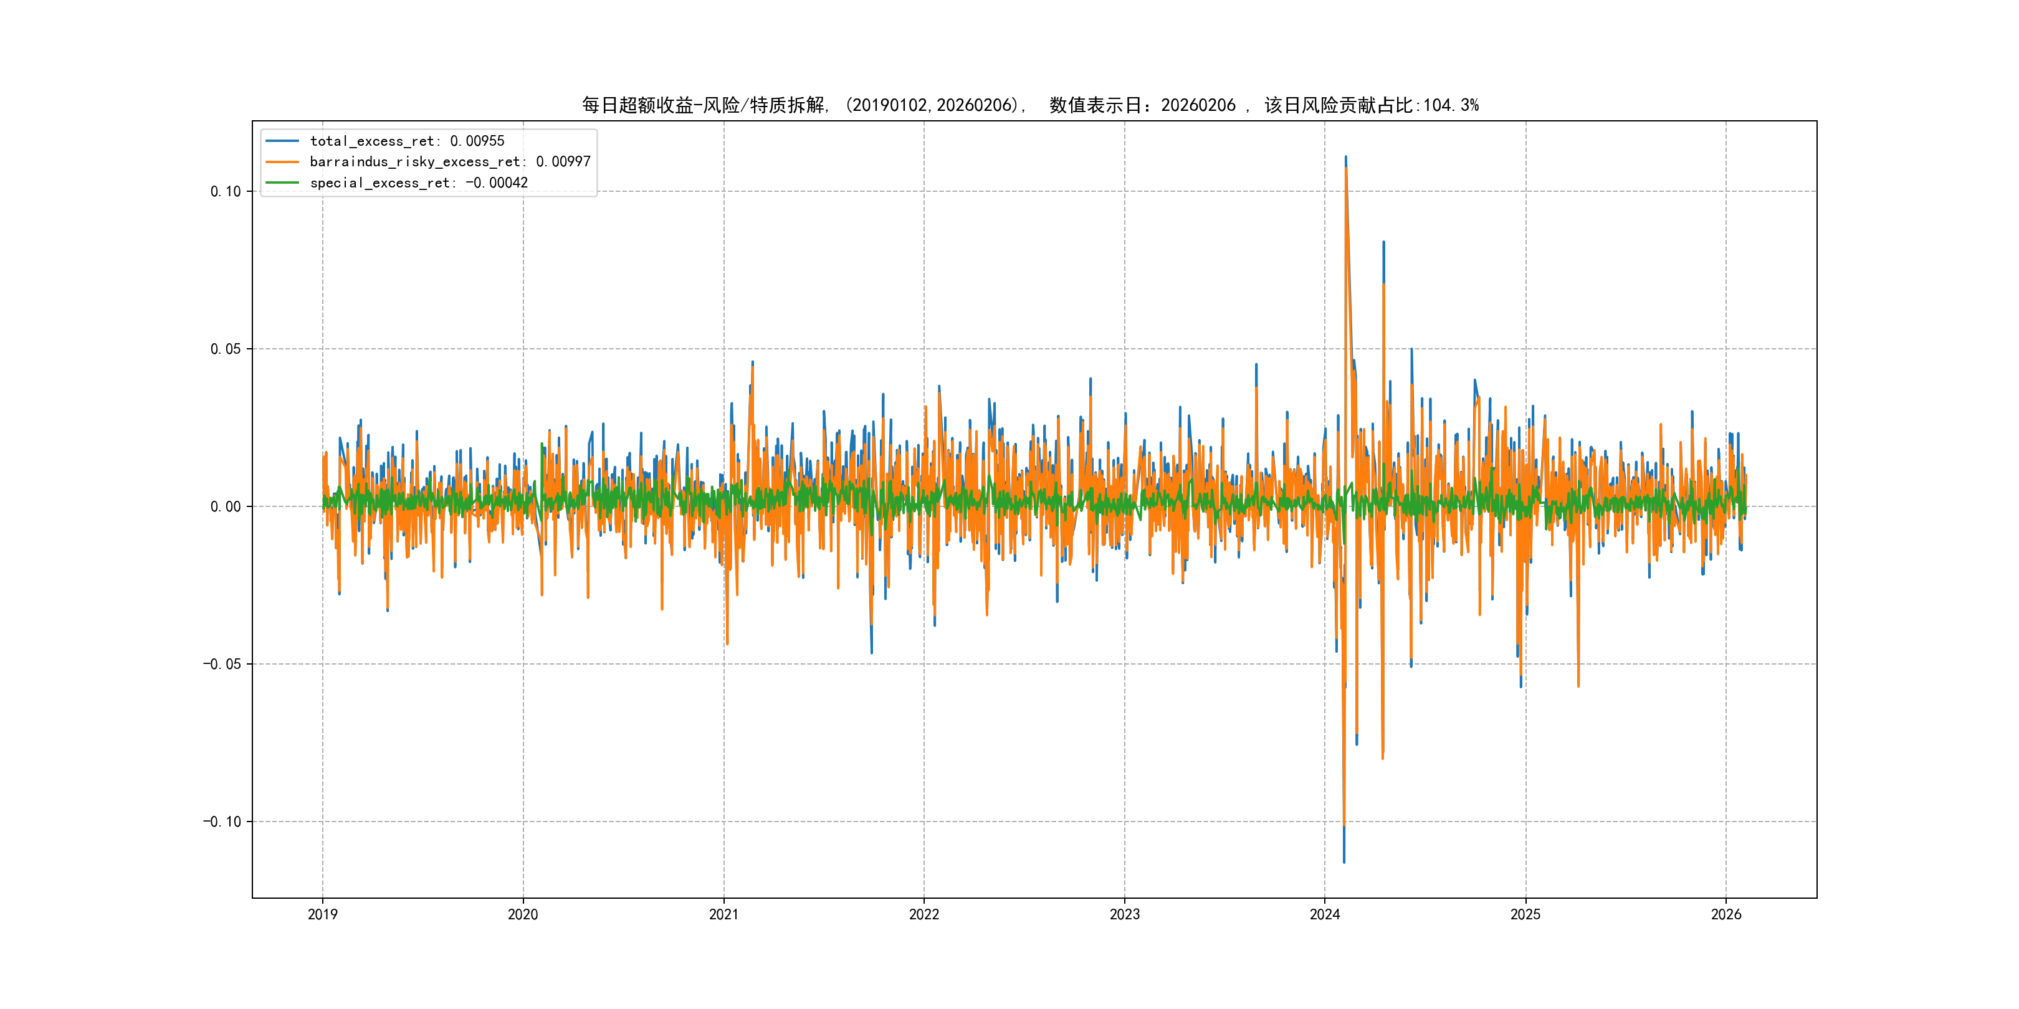Click the 2020 x-axis tick label
This screenshot has width=2019, height=1009.
click(x=523, y=914)
